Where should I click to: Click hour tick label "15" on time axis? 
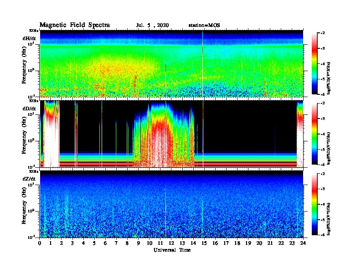click(204, 243)
